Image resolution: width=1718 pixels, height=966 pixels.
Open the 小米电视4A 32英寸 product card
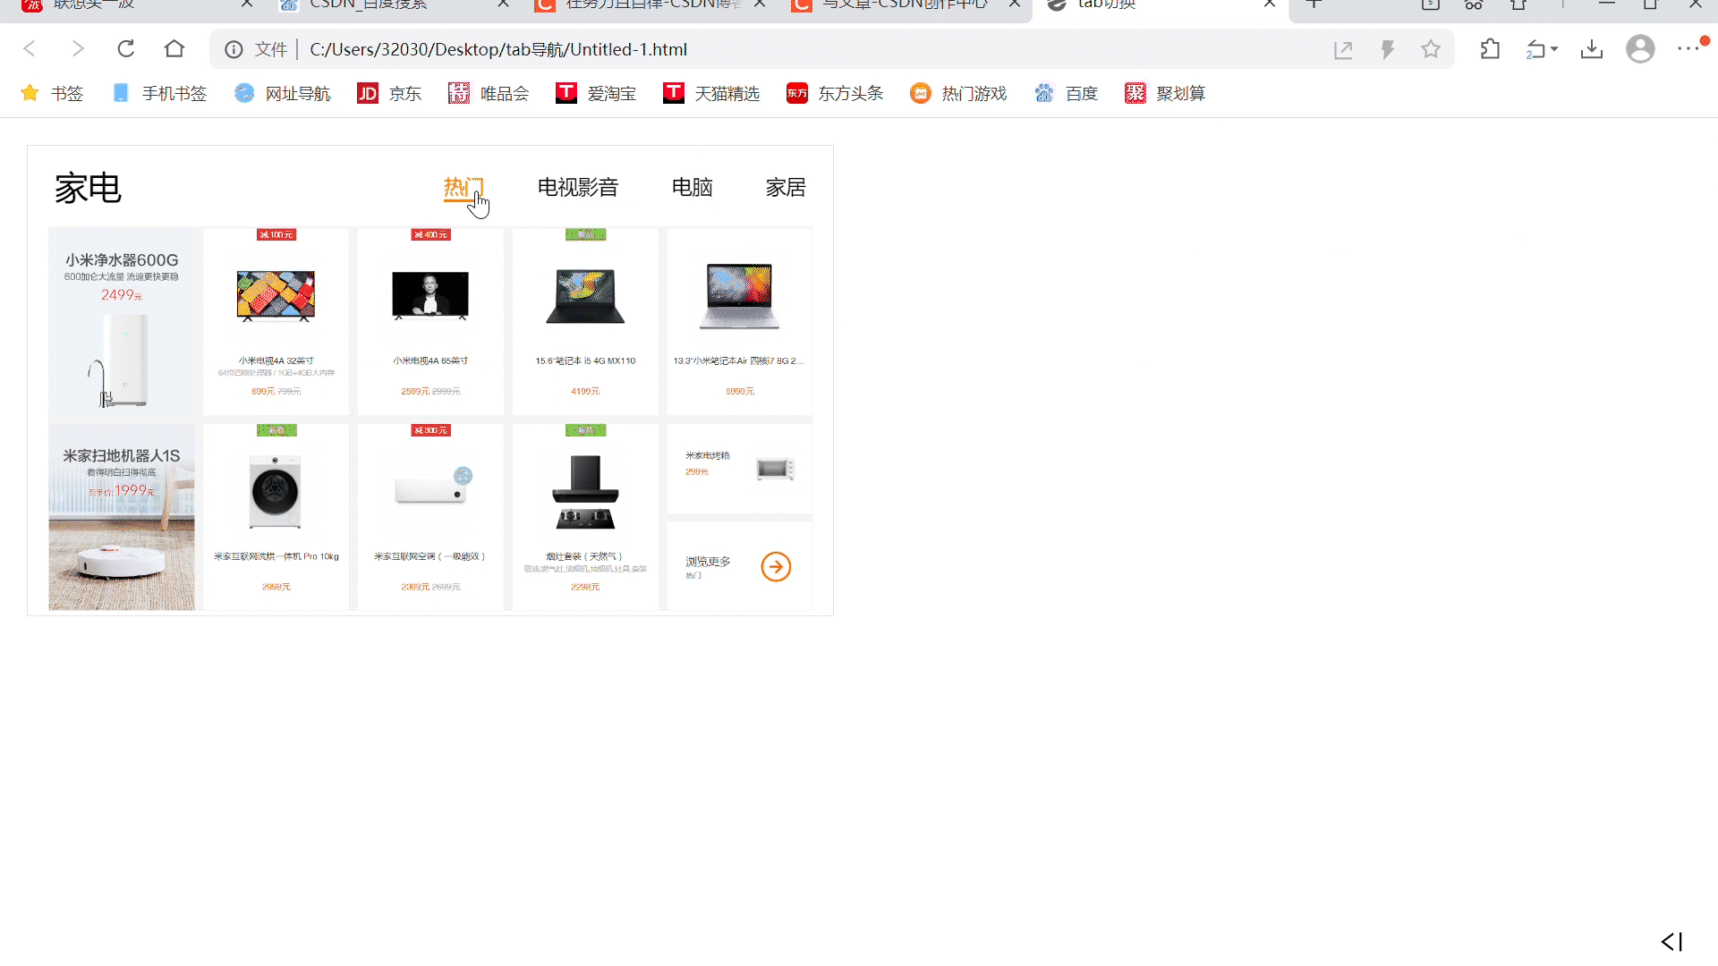click(276, 321)
